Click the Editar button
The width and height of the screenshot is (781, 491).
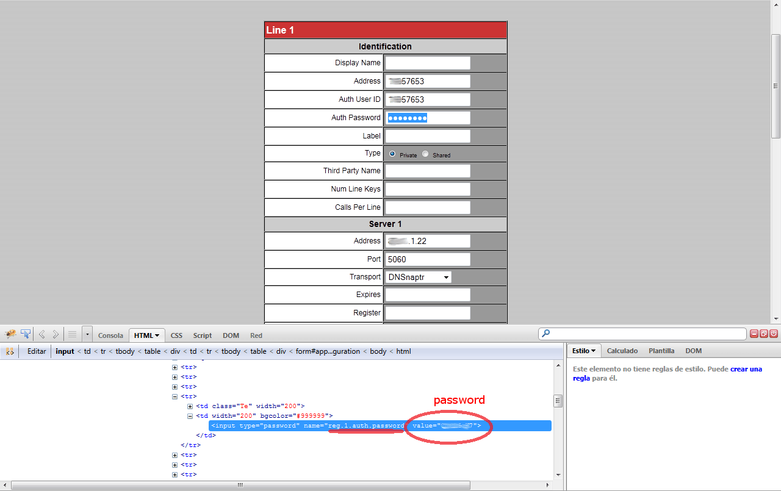pyautogui.click(x=37, y=351)
